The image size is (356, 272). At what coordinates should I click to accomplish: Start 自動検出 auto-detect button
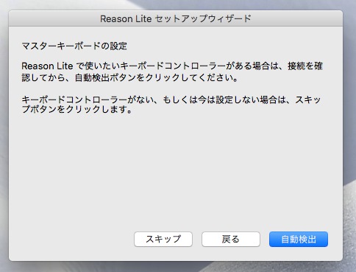299,239
